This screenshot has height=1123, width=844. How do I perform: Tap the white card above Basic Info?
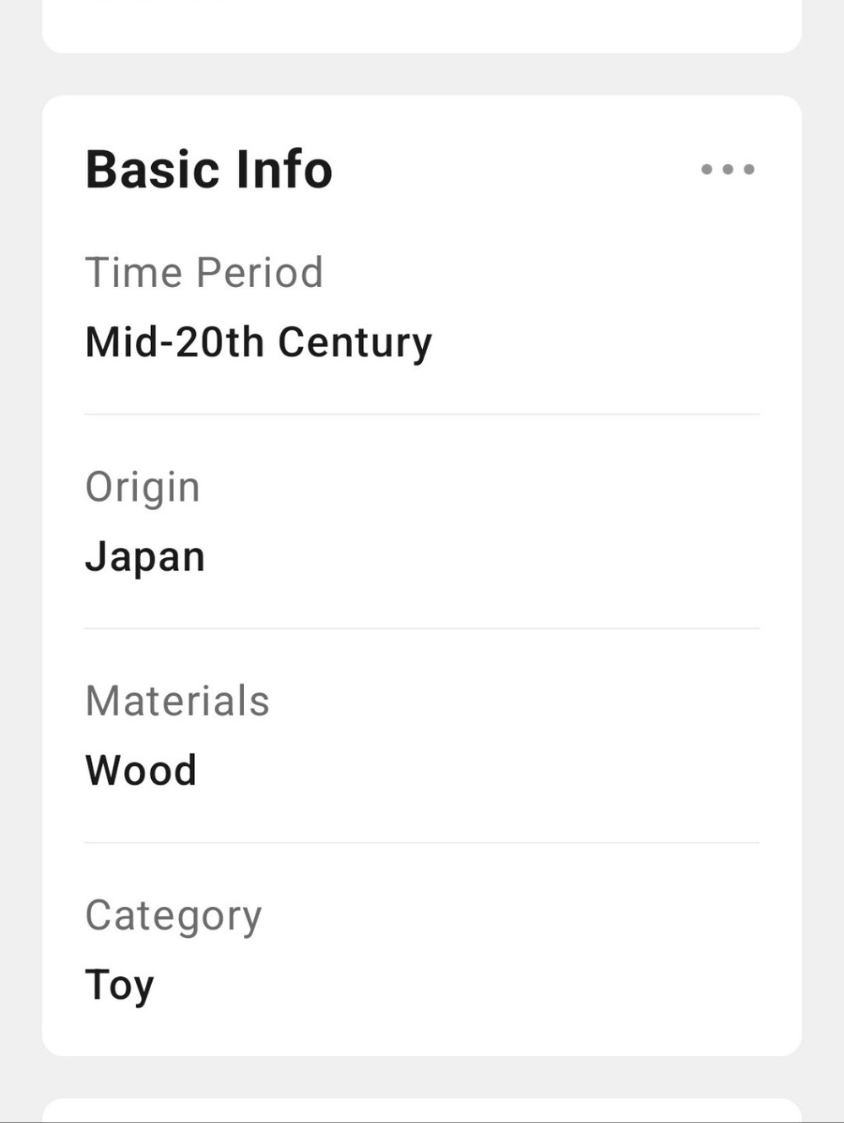click(422, 25)
